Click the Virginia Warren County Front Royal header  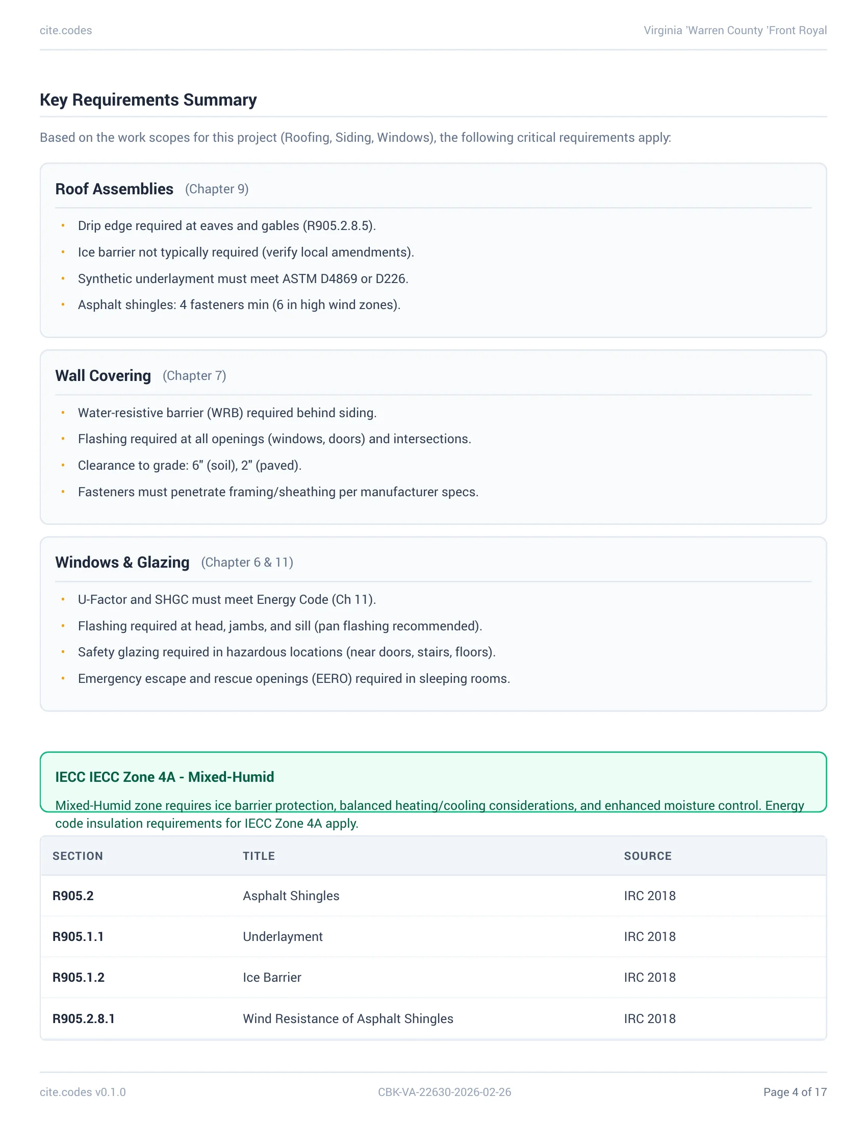[734, 30]
